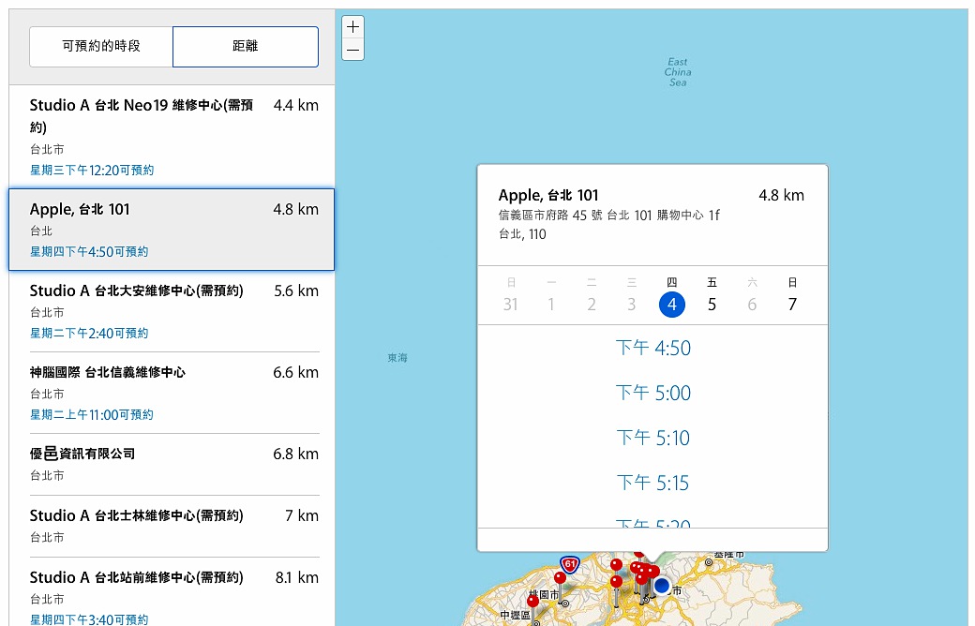Zoom in the map with plus button
Viewport: 975px width, 626px height.
coord(352,27)
